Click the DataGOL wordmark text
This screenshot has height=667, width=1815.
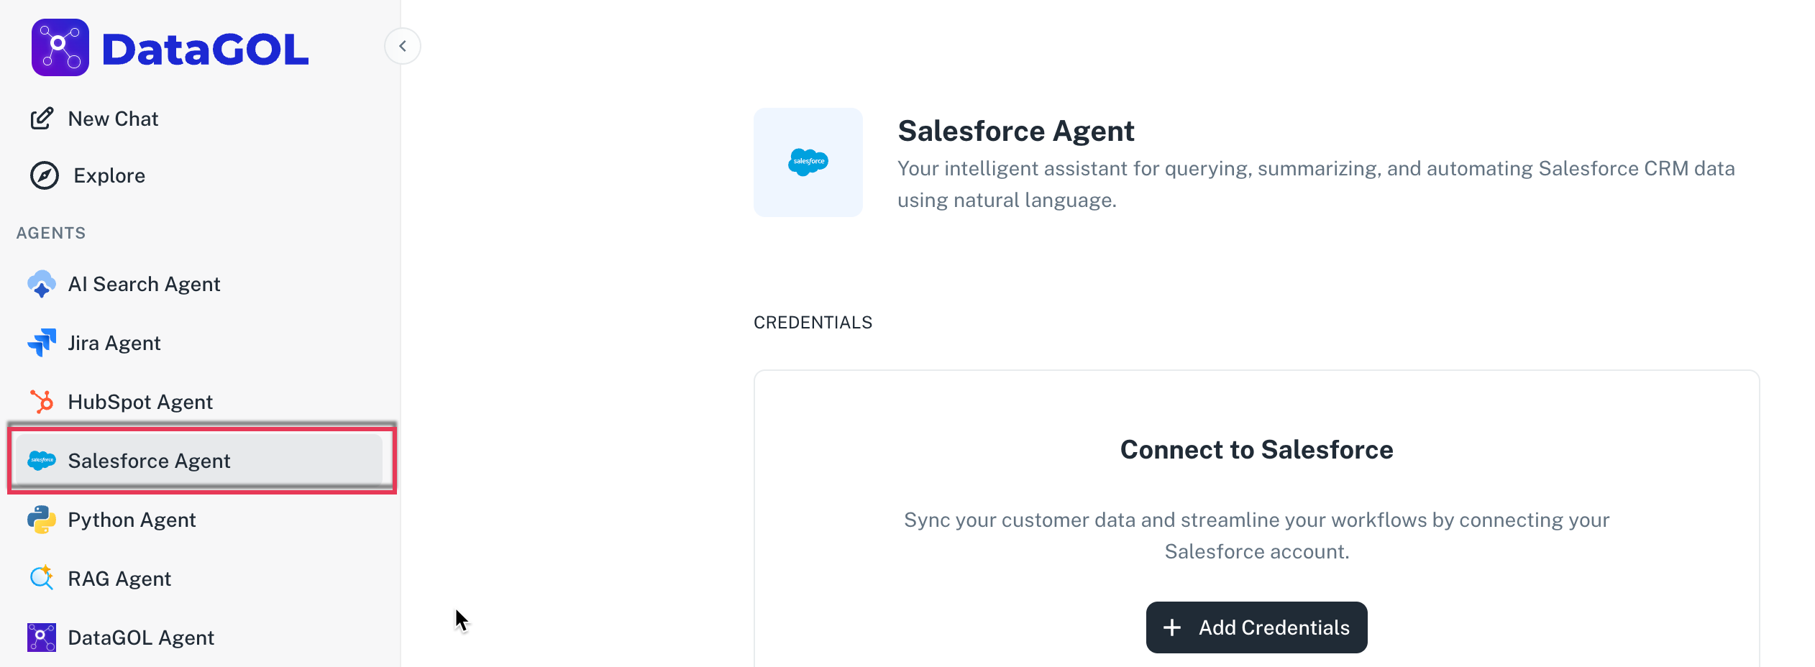(x=206, y=49)
